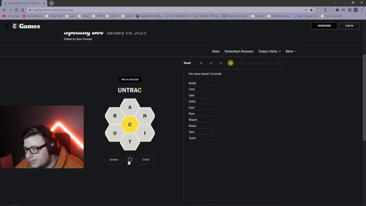The image size is (366, 206).
Task: Open the hamburger menu beside Games logo
Action: point(6,26)
